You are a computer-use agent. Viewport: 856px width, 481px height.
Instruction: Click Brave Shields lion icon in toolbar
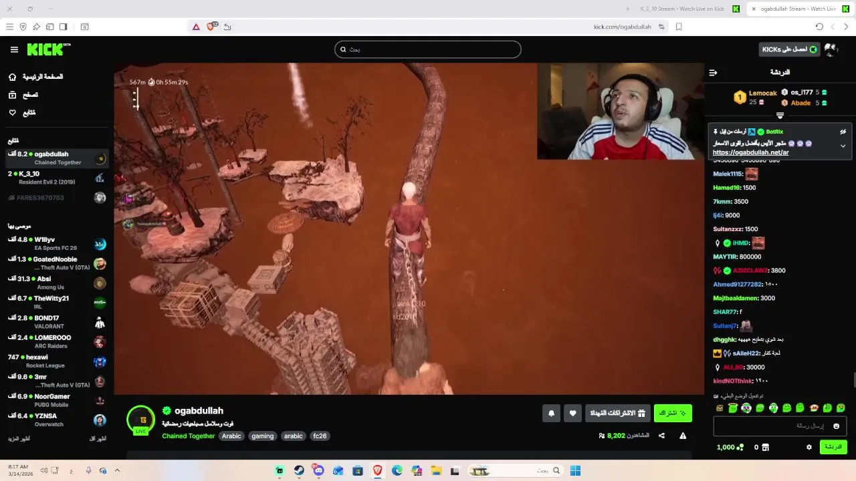click(211, 27)
